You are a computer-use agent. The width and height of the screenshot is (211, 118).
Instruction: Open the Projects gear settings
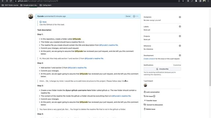pyautogui.click(x=180, y=36)
